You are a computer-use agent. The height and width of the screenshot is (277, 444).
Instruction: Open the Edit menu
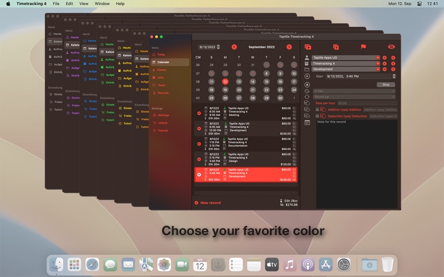click(x=69, y=4)
